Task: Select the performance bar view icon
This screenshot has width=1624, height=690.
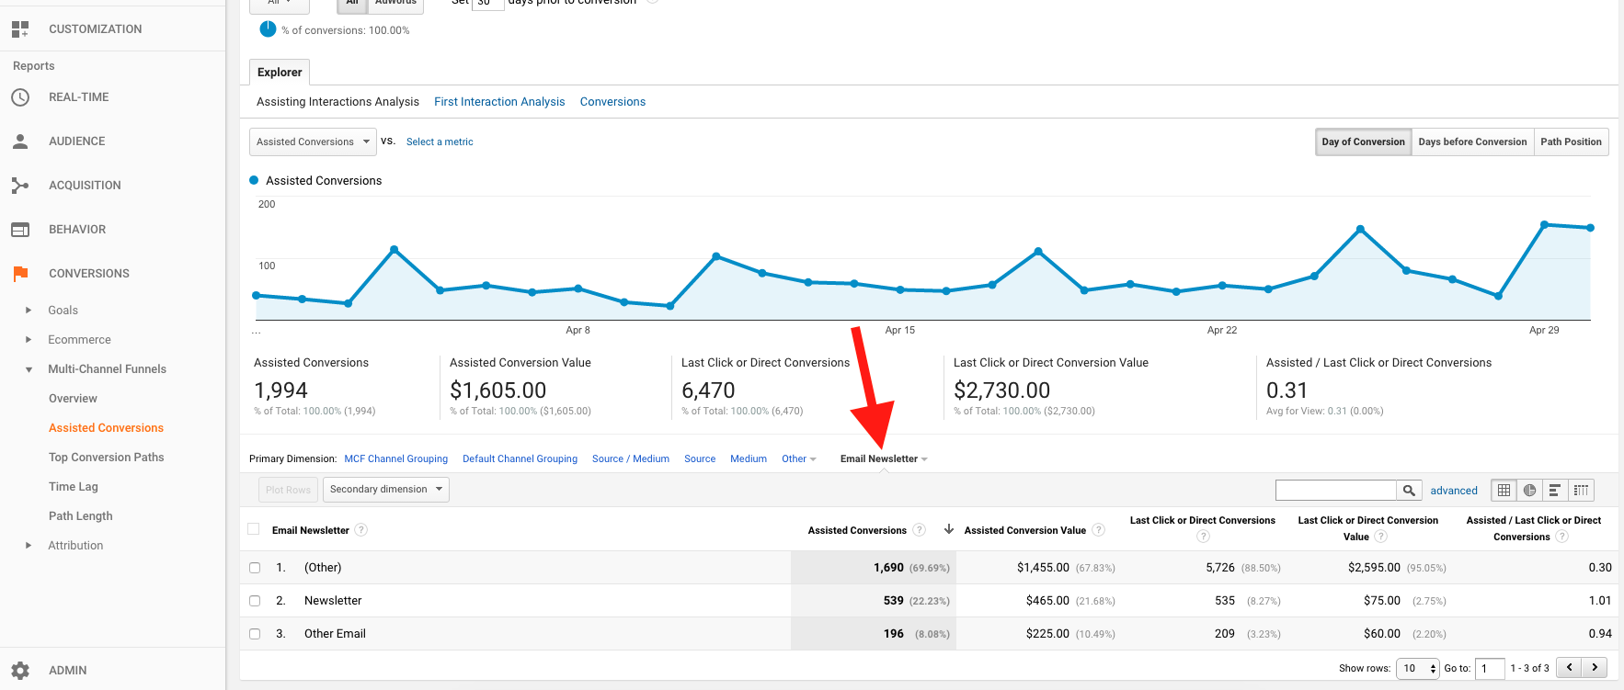Action: pos(1555,491)
